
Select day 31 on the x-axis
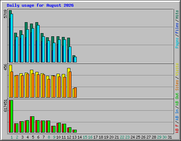(x=170, y=137)
